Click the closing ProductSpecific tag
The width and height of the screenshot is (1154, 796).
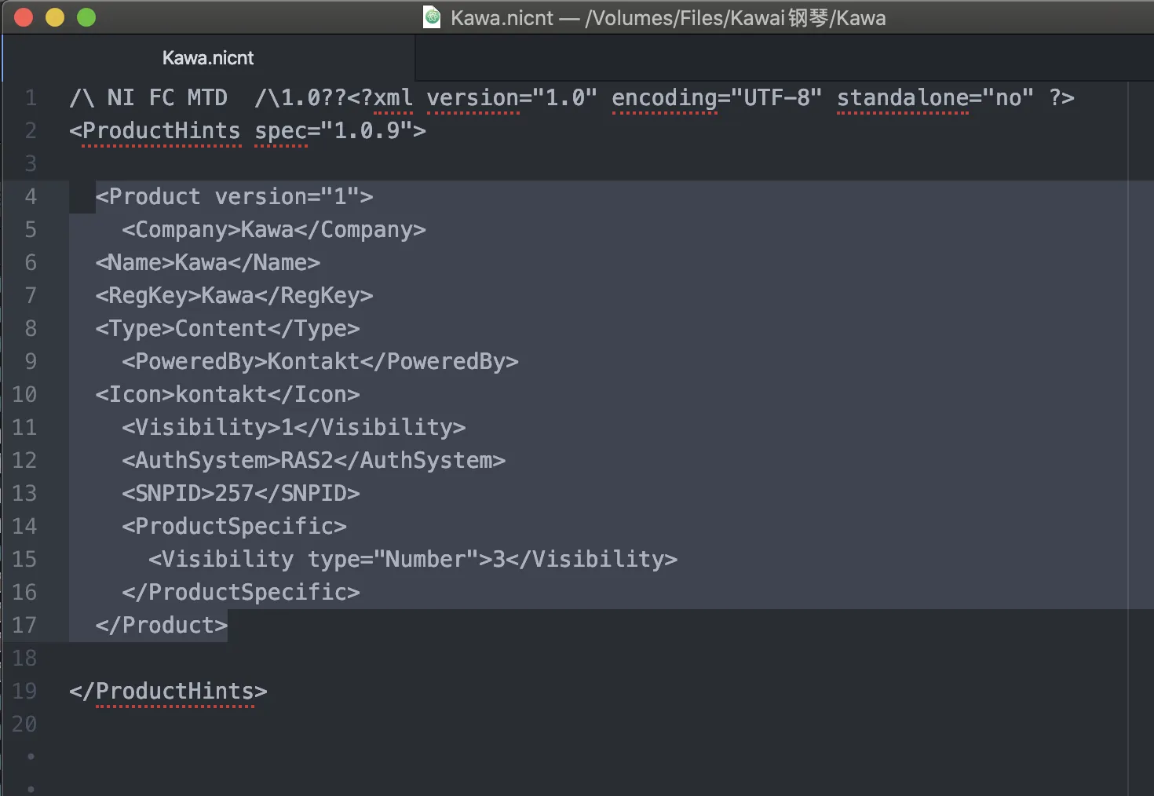point(241,593)
